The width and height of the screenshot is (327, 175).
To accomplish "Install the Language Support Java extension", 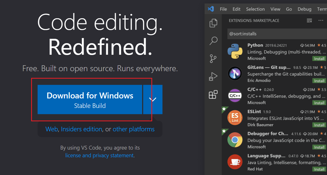I will tap(319, 169).
